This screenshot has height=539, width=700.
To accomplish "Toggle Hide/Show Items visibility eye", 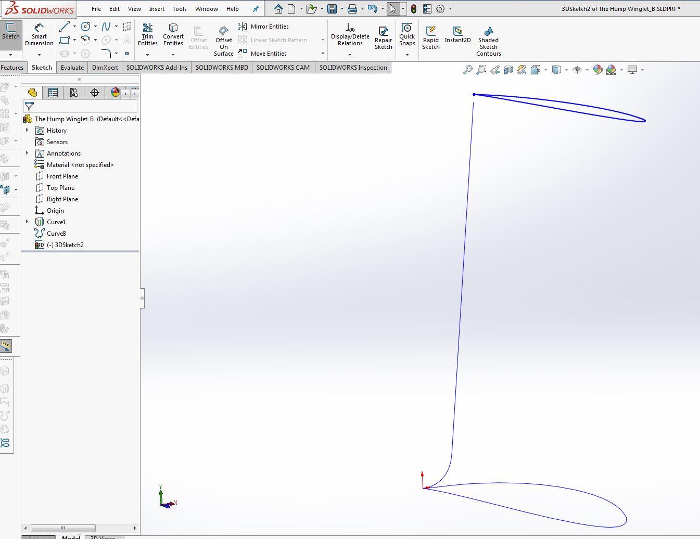I will pyautogui.click(x=577, y=69).
